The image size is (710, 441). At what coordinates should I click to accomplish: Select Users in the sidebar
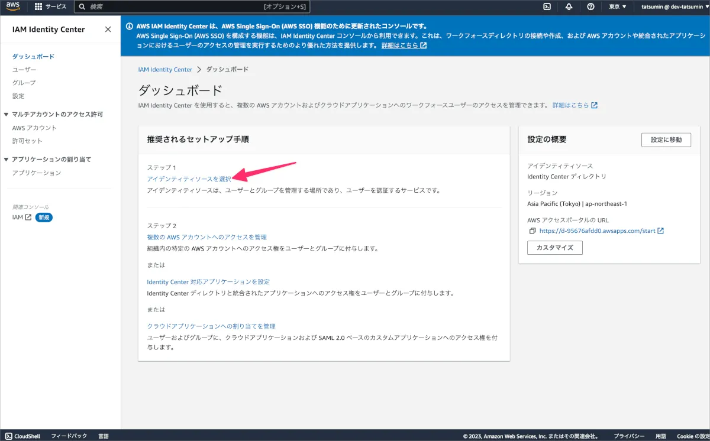[24, 70]
